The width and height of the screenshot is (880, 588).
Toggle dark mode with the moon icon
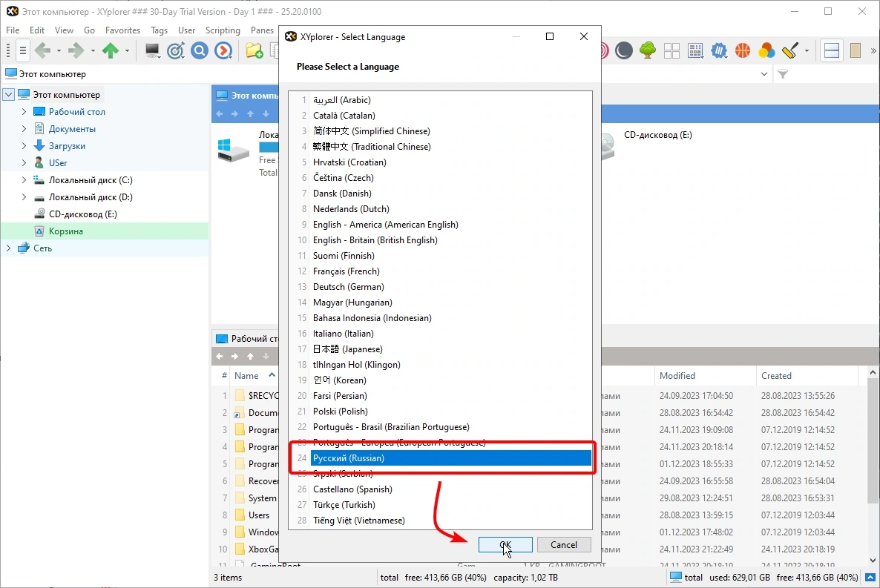click(623, 50)
